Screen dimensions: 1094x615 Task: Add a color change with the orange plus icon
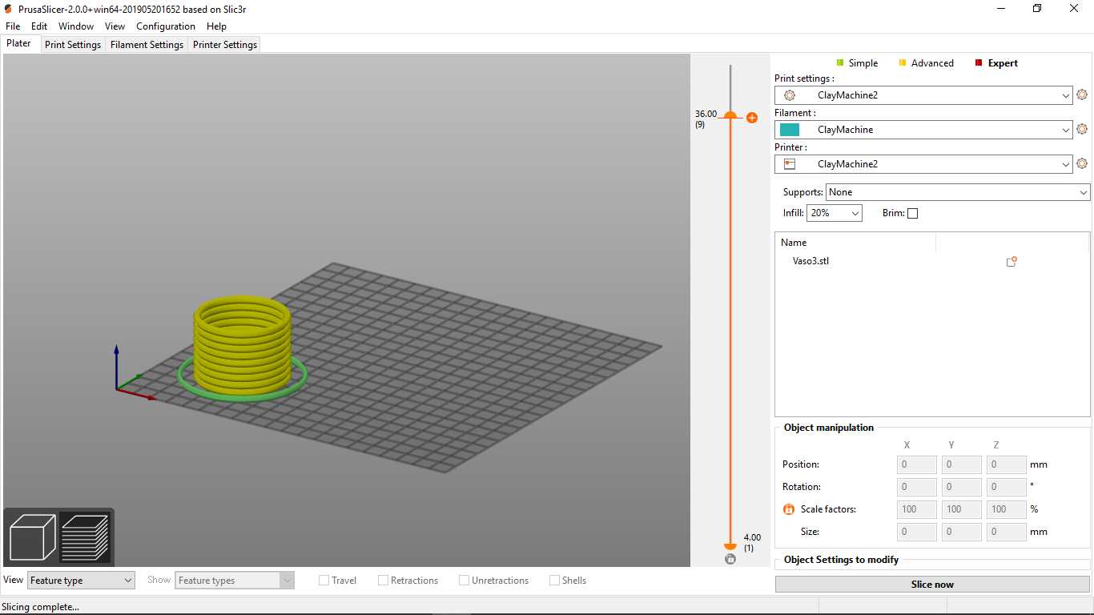pyautogui.click(x=752, y=118)
